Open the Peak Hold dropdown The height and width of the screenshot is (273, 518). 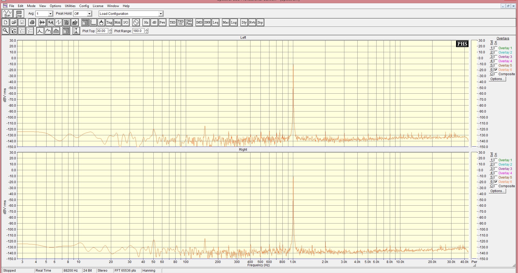(90, 14)
